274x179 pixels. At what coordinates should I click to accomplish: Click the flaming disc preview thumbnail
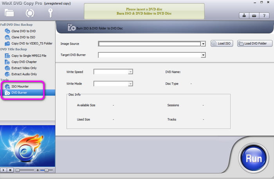[x=27, y=146]
